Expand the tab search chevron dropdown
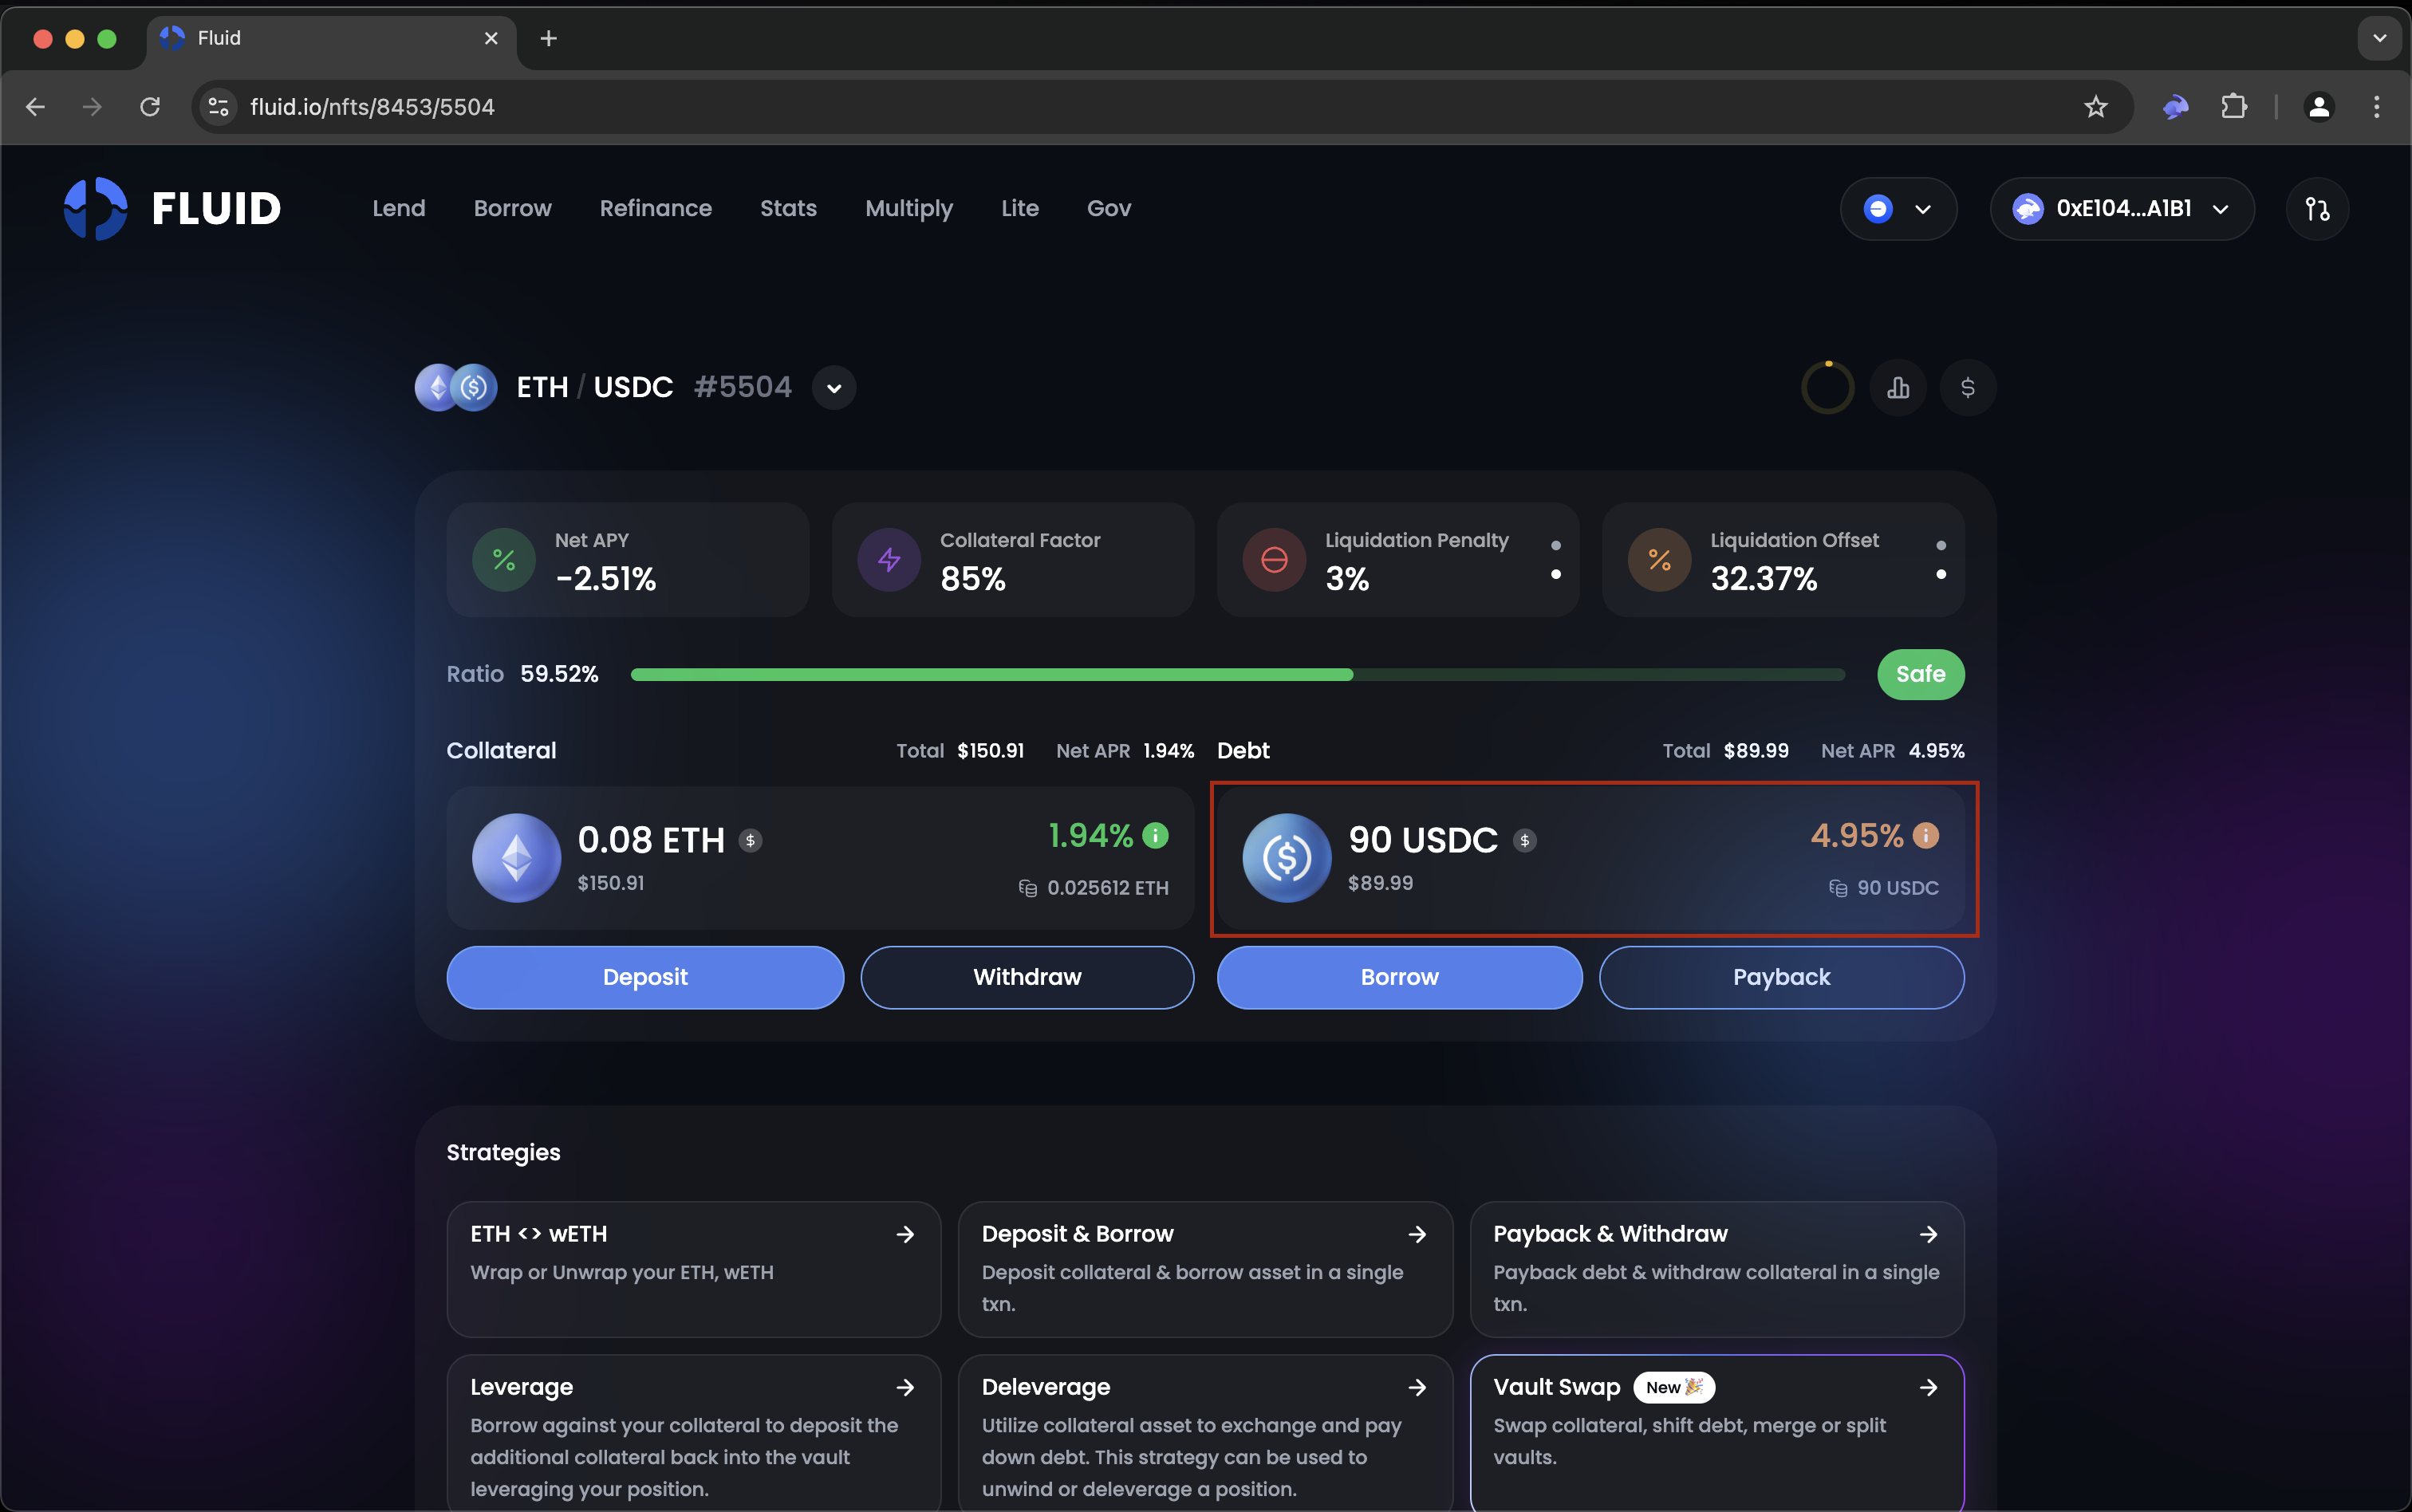Viewport: 2412px width, 1512px height. point(2379,39)
